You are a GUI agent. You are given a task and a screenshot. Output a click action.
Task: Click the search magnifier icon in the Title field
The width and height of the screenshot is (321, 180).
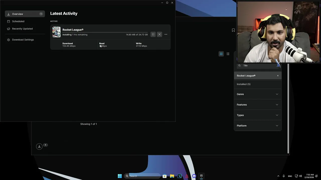tap(239, 65)
